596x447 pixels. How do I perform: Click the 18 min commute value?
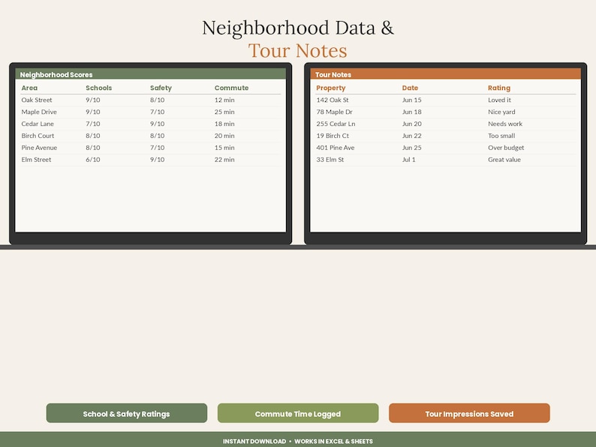pos(224,124)
